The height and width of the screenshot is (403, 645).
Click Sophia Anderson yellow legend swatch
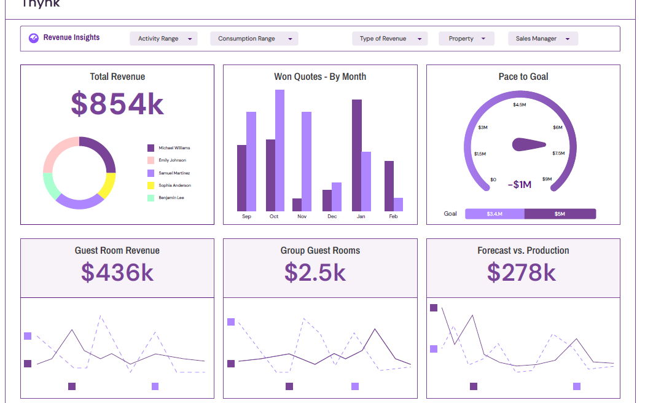point(151,186)
